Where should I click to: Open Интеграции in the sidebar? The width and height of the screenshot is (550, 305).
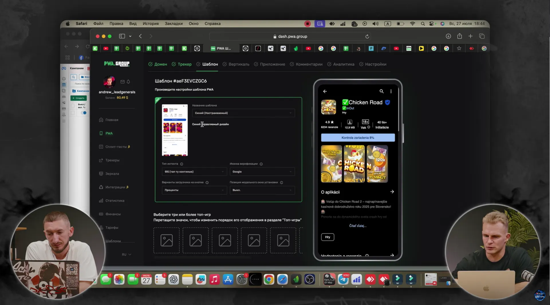[114, 187]
